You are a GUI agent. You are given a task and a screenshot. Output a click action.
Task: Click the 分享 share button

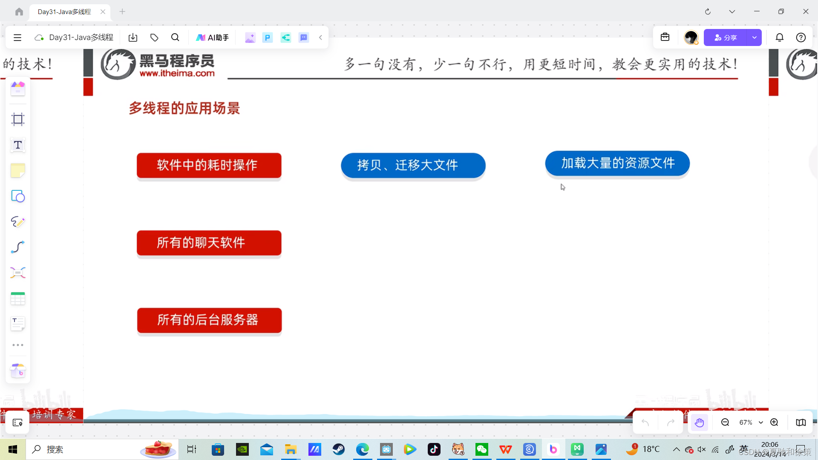[x=726, y=37]
